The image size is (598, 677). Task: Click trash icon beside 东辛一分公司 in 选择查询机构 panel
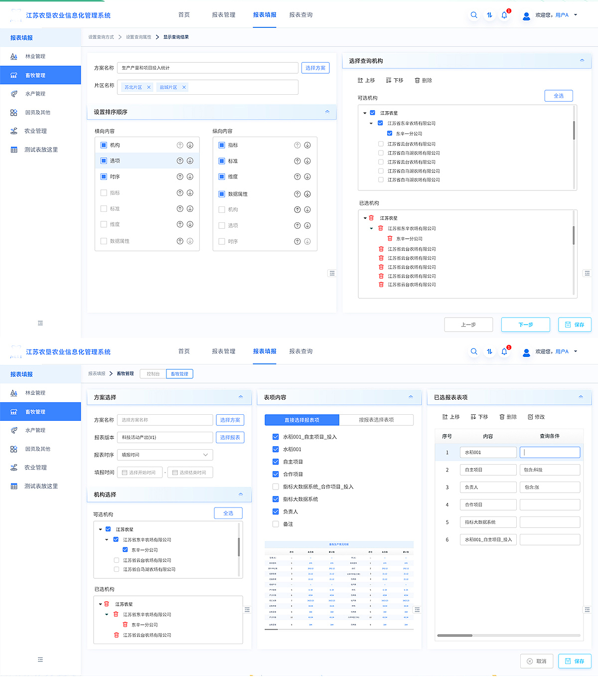390,238
